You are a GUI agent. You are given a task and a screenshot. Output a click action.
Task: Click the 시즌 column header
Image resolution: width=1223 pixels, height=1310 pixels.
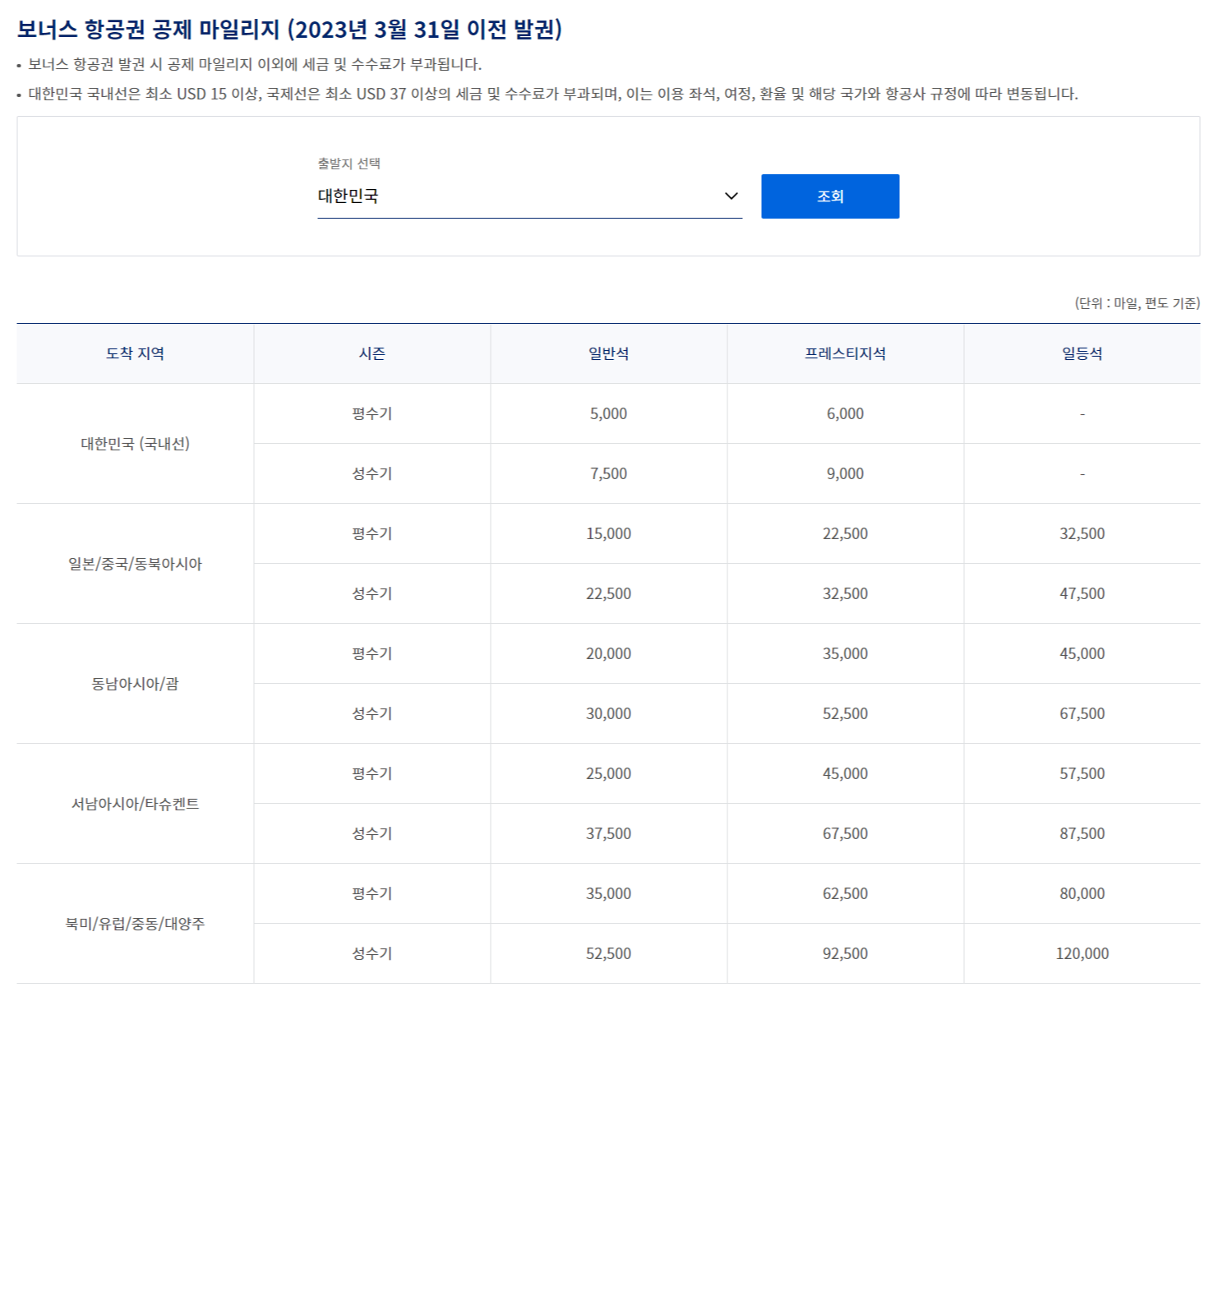coord(372,353)
